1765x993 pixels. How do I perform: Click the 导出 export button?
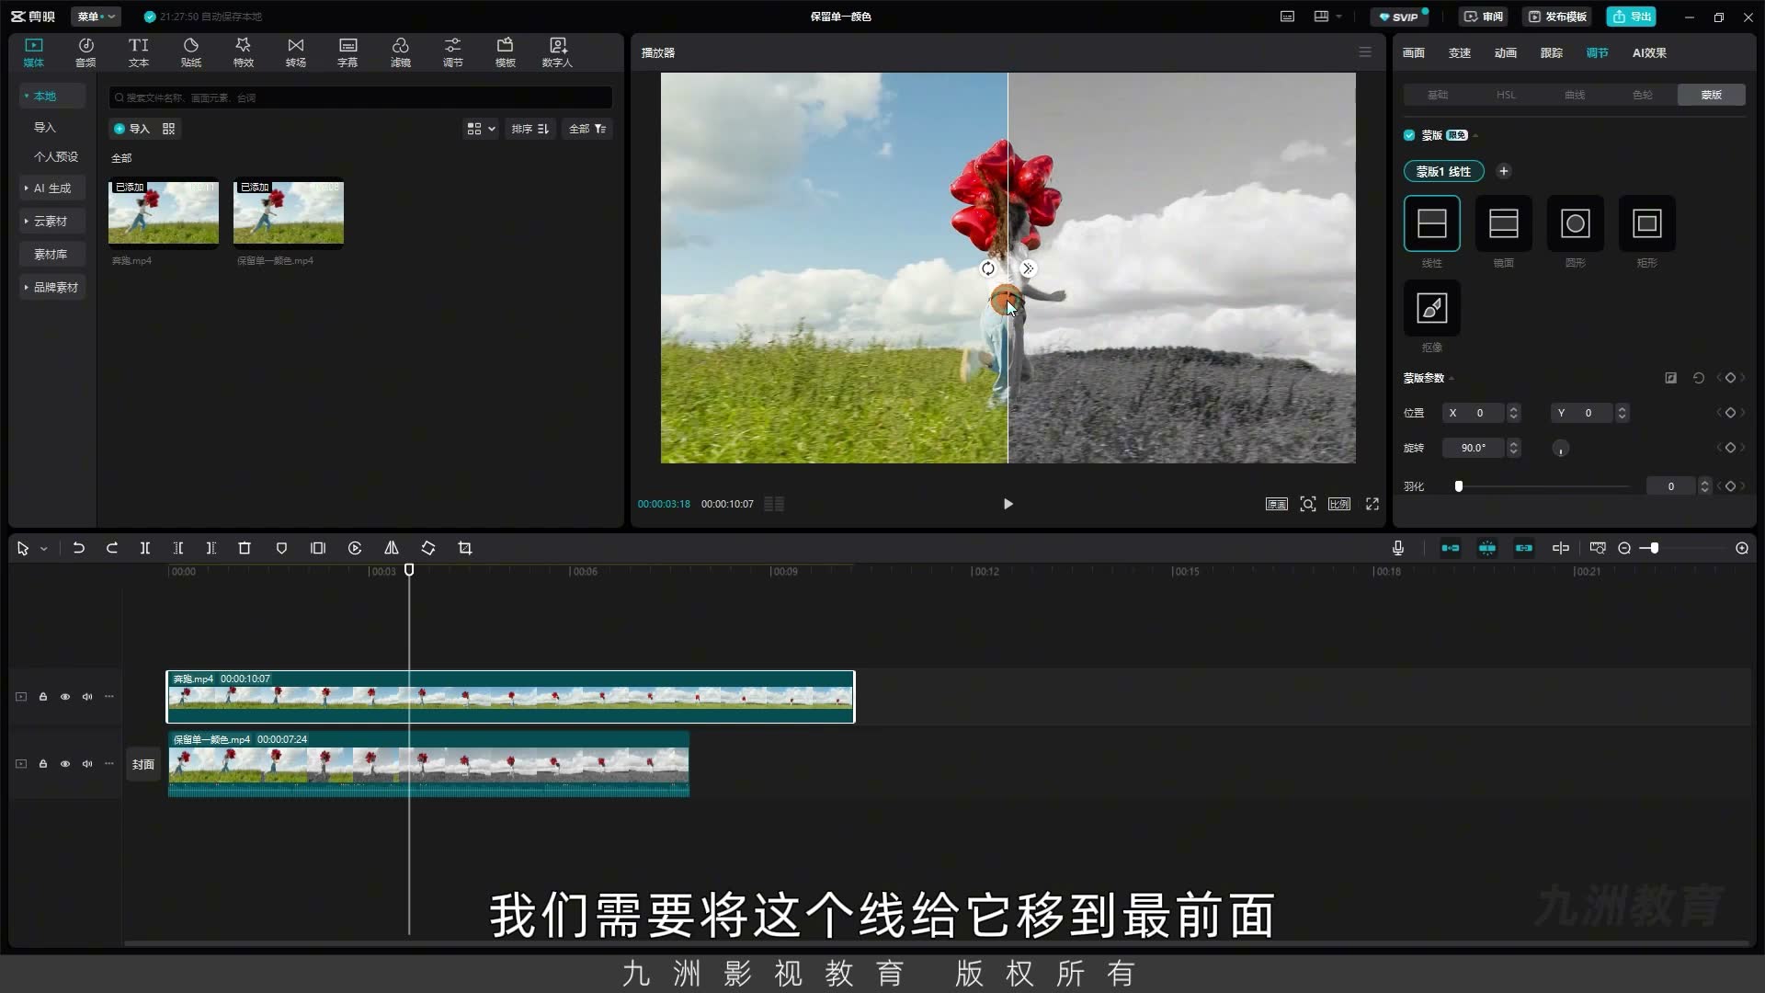pyautogui.click(x=1632, y=17)
